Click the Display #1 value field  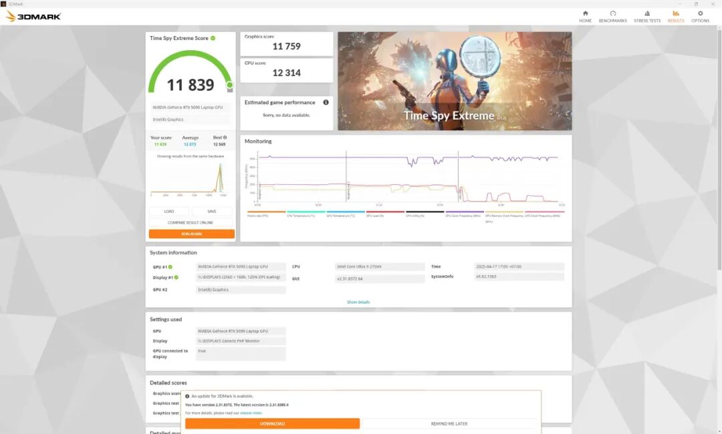(241, 277)
